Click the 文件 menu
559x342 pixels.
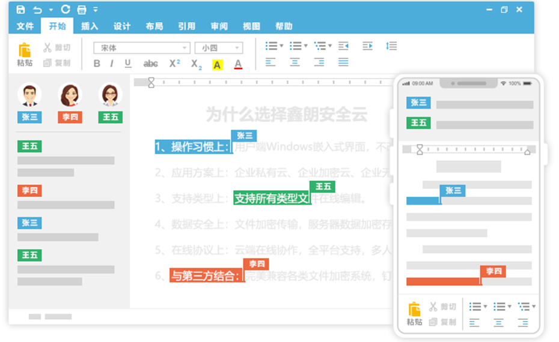click(x=25, y=26)
